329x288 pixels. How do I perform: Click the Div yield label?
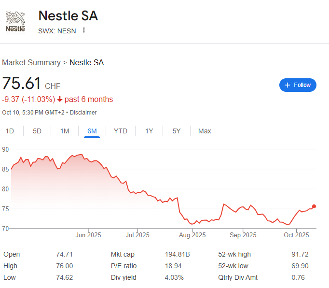123,277
